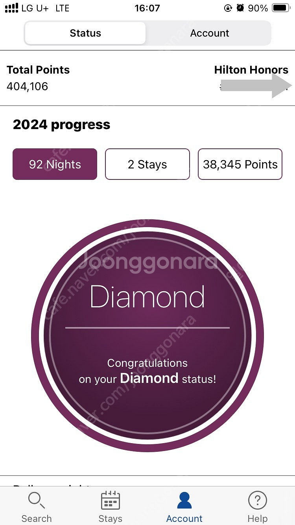Viewport: 295px width, 525px height.
Task: Open the Stays calendar icon
Action: [x=111, y=500]
